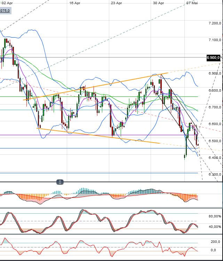This screenshot has height=261, width=223.
Task: Click the 6.900,0 price axis label
Action: [x=215, y=74]
